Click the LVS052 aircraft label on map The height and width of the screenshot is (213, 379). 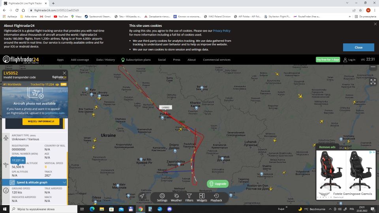[165, 107]
